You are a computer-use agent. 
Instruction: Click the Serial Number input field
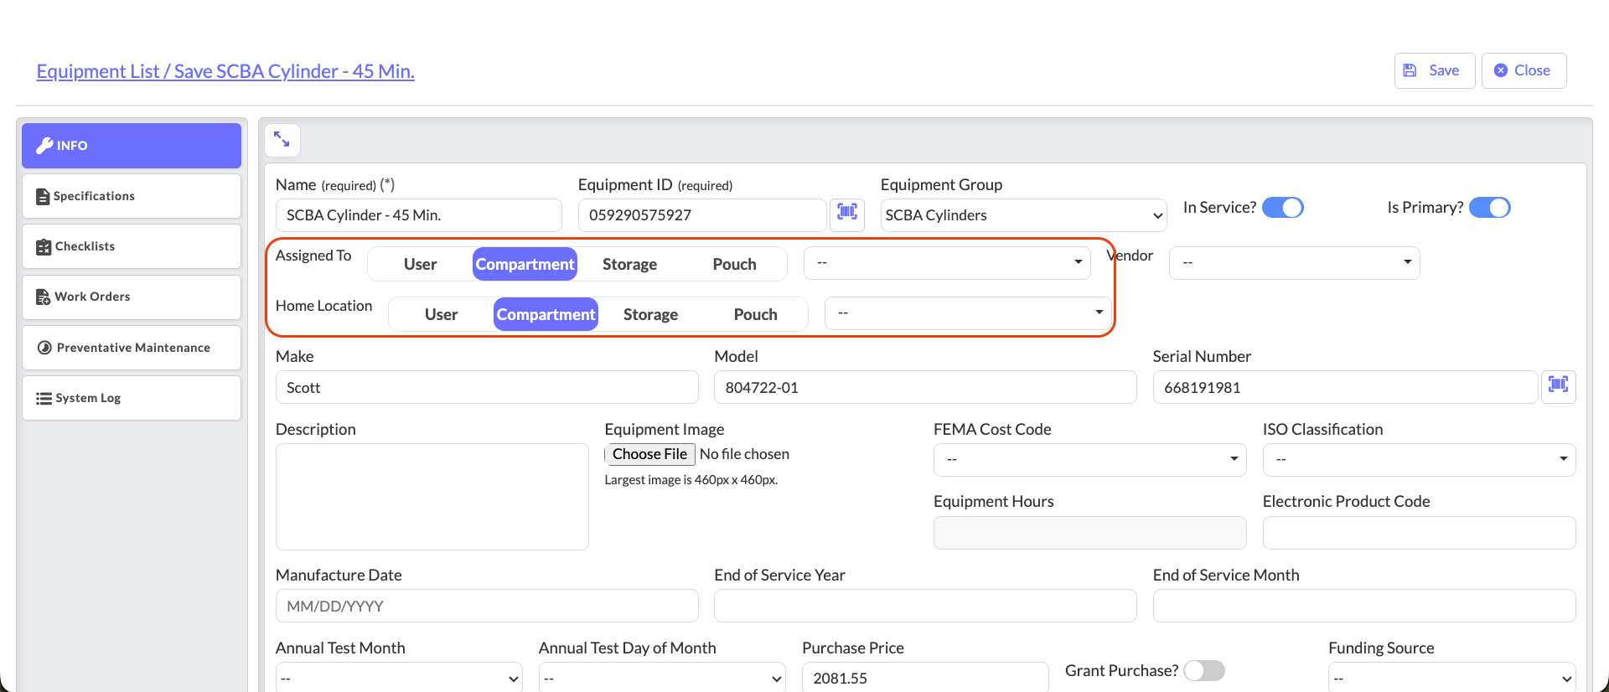[1345, 387]
